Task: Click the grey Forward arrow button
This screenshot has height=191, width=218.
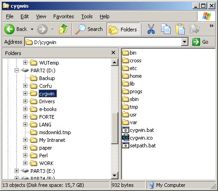Action: tap(42, 29)
